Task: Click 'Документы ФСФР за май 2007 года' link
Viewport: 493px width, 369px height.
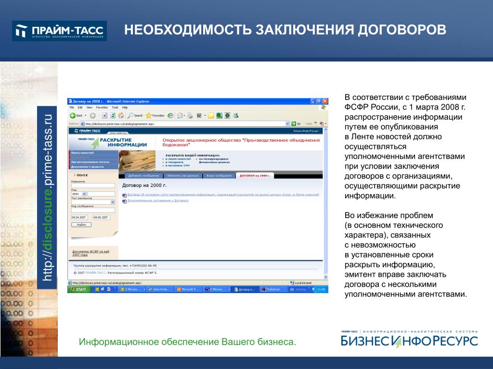Action: (x=91, y=253)
